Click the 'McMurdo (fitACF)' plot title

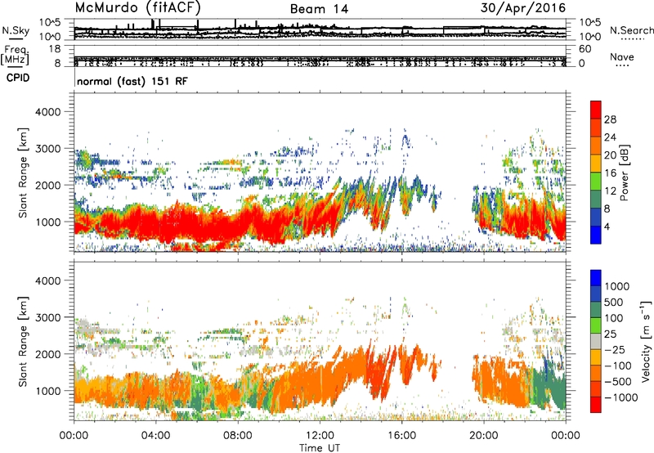point(138,7)
